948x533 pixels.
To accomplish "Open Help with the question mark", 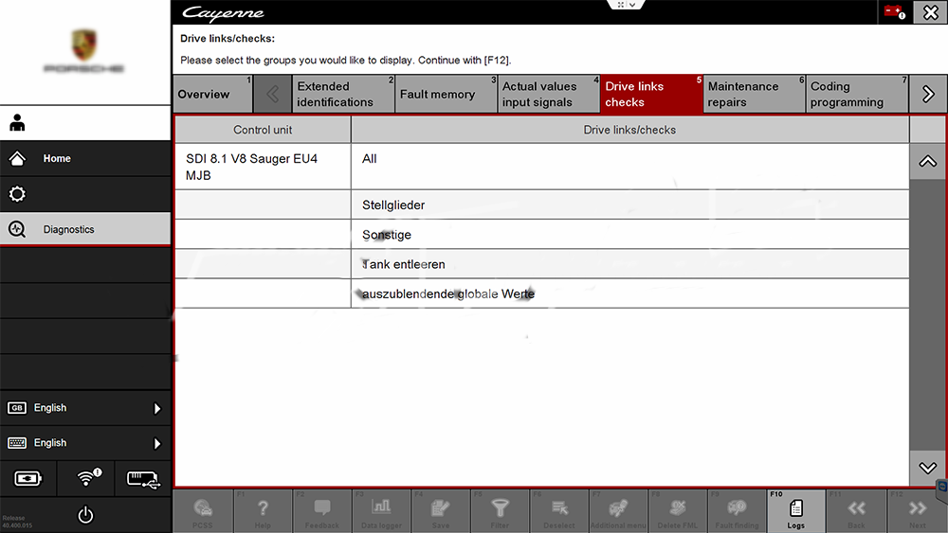I will pyautogui.click(x=263, y=511).
